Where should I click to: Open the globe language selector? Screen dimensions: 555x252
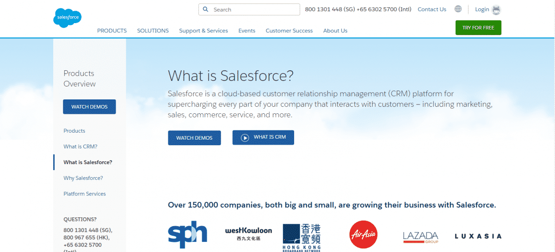click(458, 9)
